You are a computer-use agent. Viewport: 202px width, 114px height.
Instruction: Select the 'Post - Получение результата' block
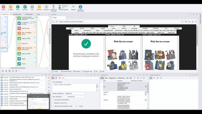click(x=27, y=48)
